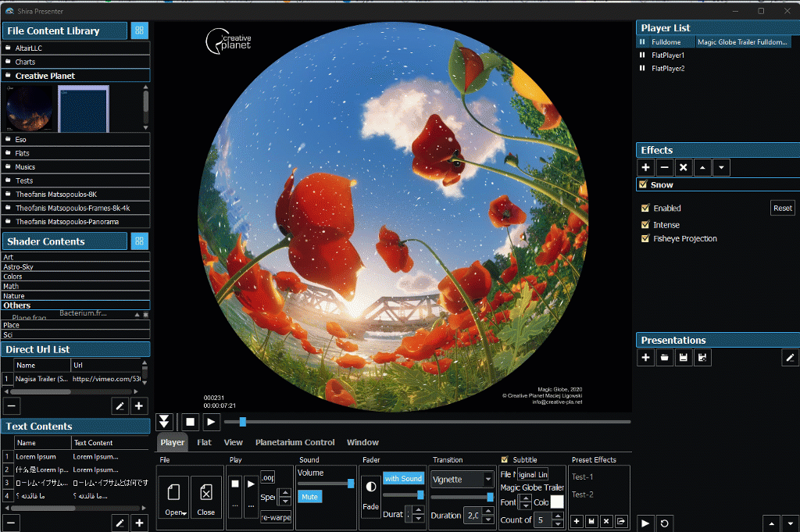
Task: Edit the selected Text Contents entry
Action: coord(120,523)
